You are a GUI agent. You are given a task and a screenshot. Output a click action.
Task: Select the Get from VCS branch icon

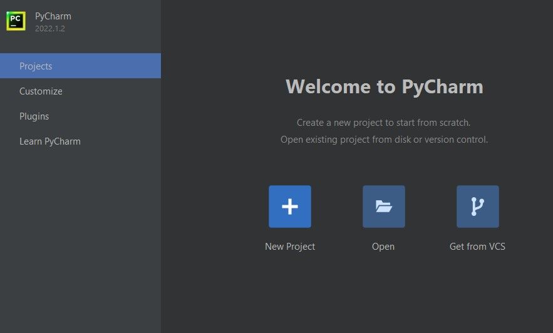pyautogui.click(x=477, y=207)
